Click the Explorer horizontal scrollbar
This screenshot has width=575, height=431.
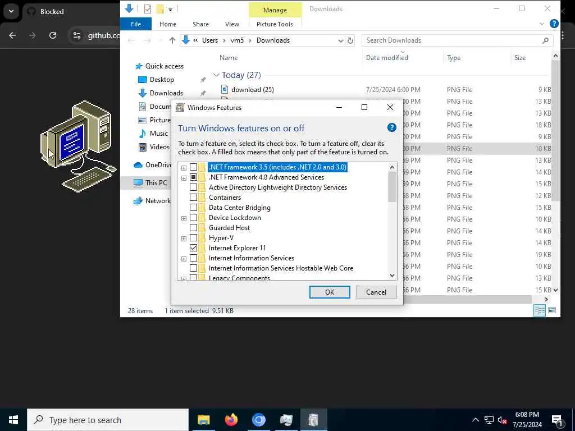[x=468, y=300]
